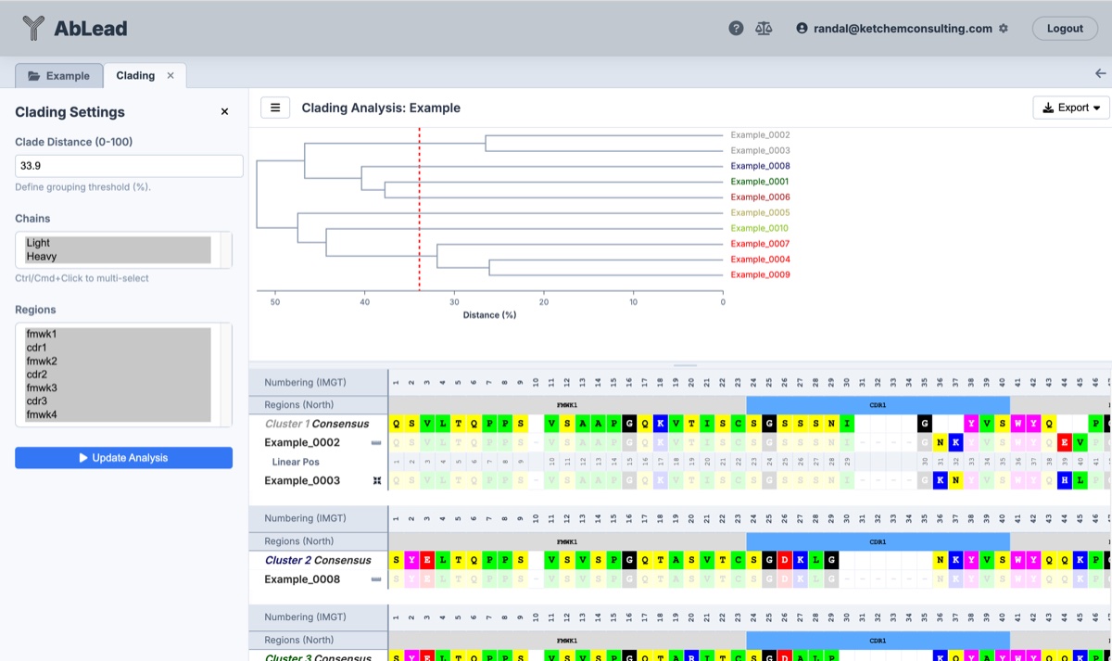Open the help question mark icon
Image resolution: width=1112 pixels, height=661 pixels.
point(736,29)
